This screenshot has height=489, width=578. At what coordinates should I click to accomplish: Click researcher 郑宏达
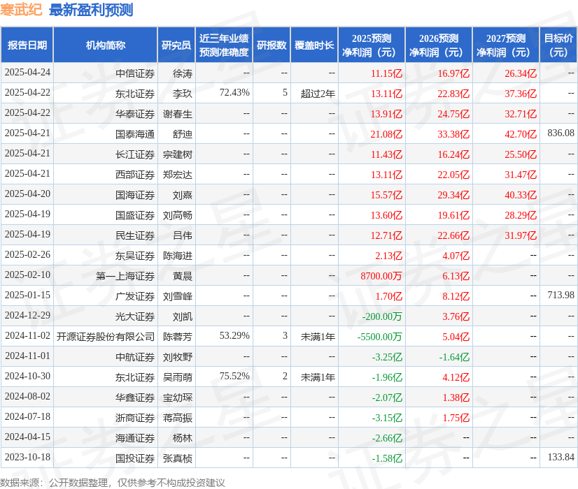click(178, 175)
